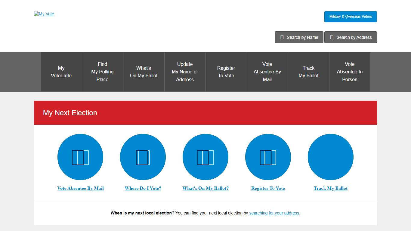Click the What's On My Ballot circle icon

click(205, 157)
